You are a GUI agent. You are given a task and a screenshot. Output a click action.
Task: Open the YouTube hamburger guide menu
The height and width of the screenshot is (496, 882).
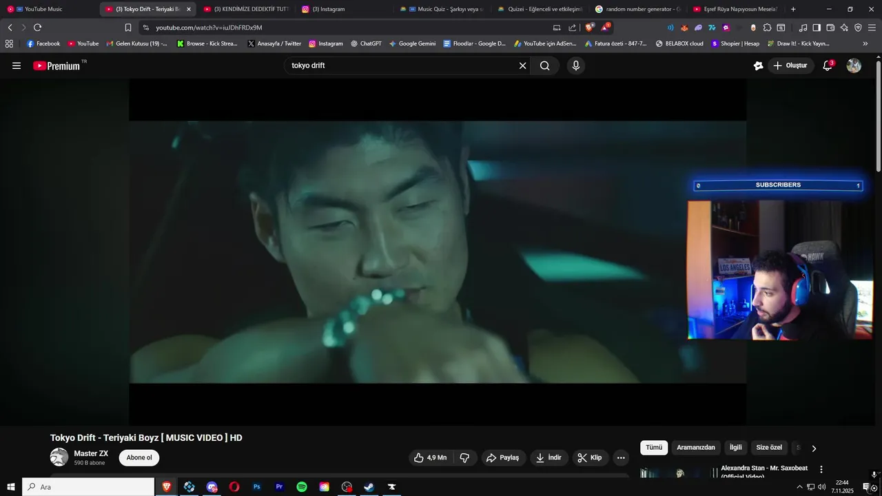point(17,65)
